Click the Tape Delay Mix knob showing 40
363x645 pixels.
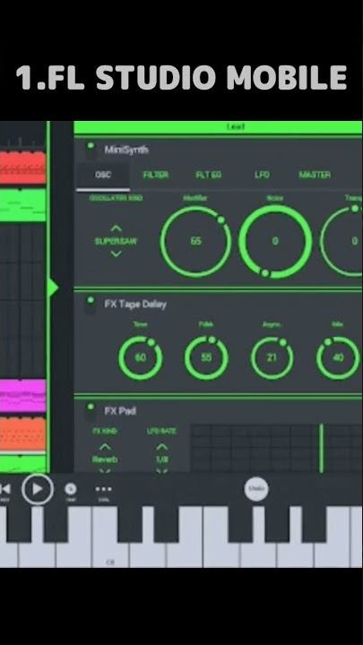click(x=338, y=357)
